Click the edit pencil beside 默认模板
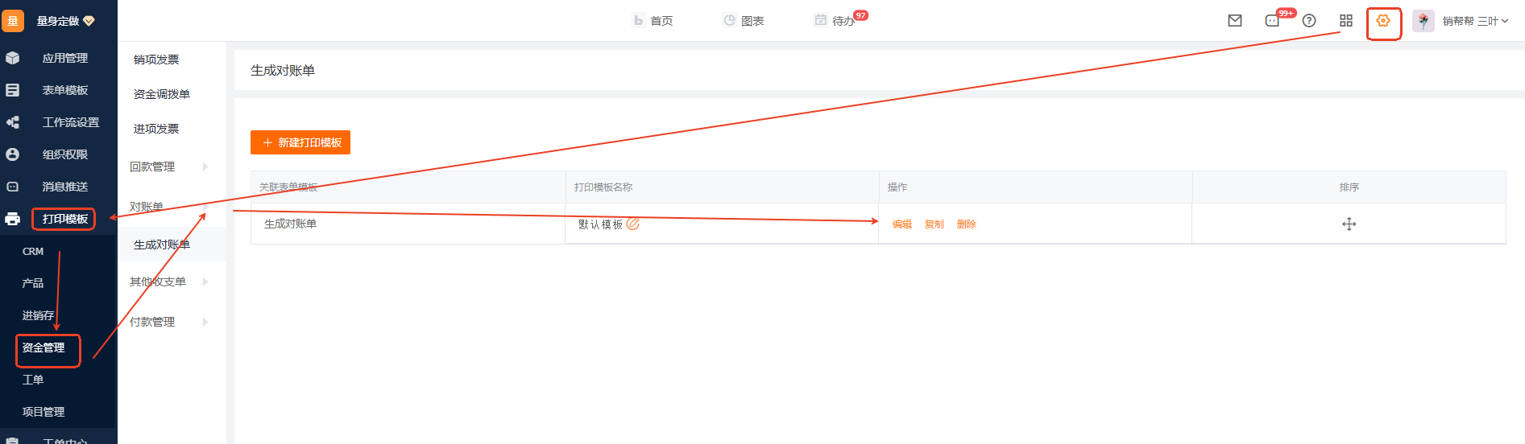1525x444 pixels. (x=633, y=224)
